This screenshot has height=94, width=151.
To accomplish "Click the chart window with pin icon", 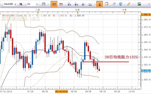I will [107, 4].
